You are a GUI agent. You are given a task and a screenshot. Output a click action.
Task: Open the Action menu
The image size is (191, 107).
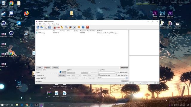44,24
